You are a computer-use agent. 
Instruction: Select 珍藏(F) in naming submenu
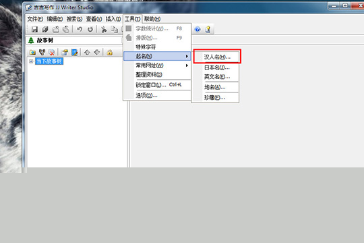215,98
